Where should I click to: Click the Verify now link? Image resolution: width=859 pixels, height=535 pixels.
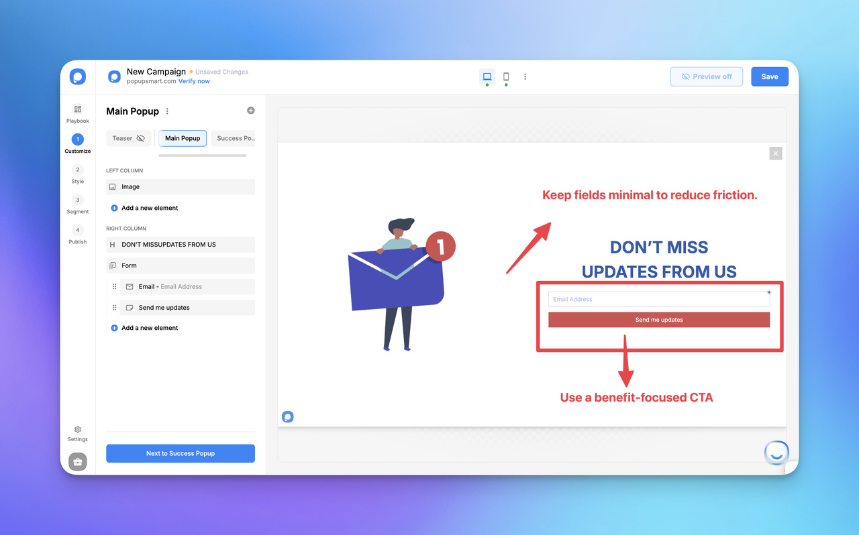pyautogui.click(x=194, y=80)
